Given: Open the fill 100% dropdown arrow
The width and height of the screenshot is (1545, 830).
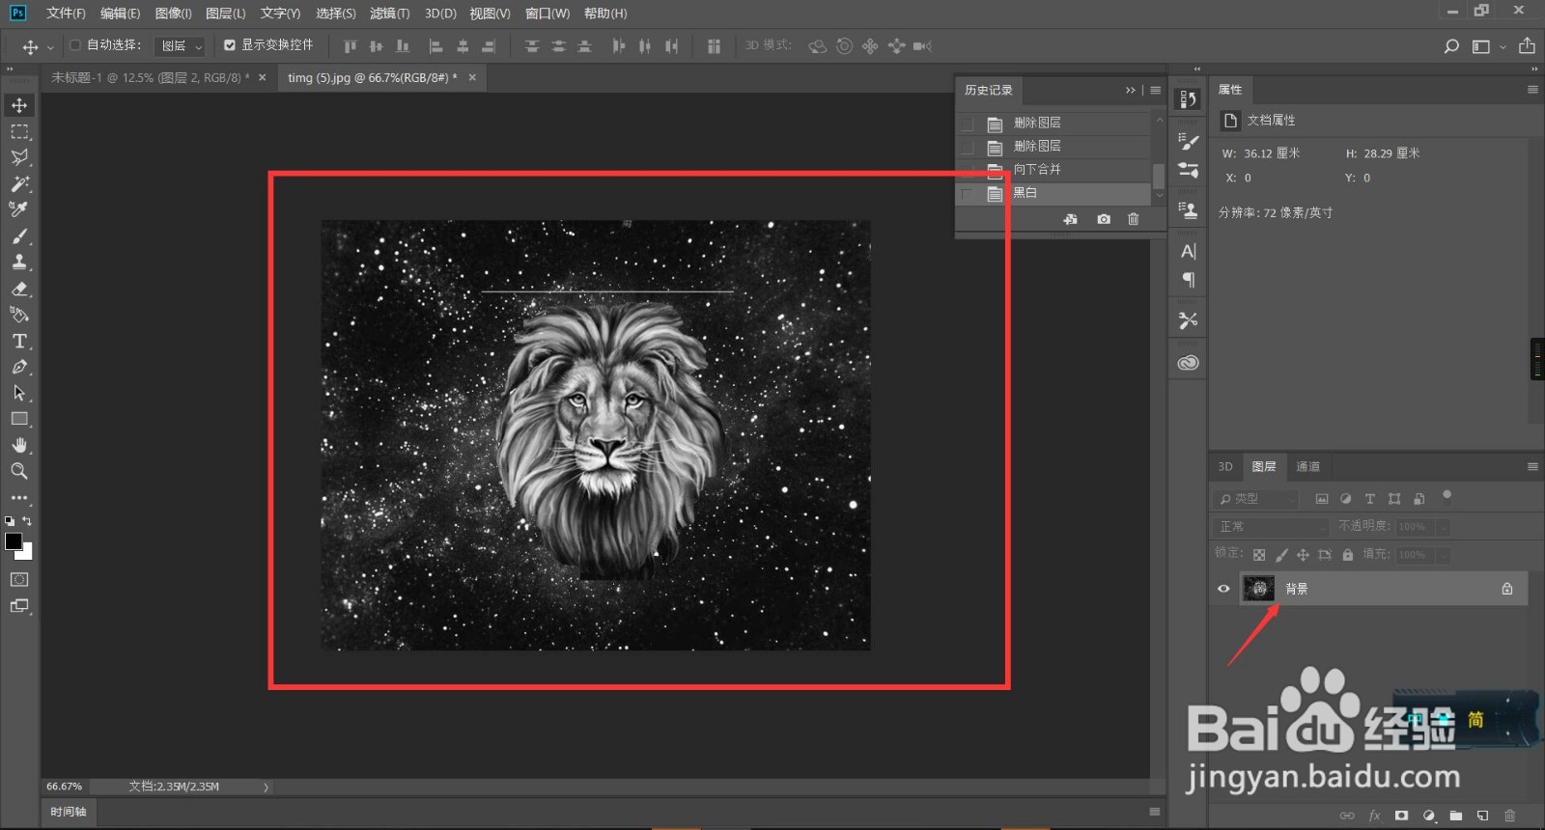Looking at the screenshot, I should [1443, 555].
